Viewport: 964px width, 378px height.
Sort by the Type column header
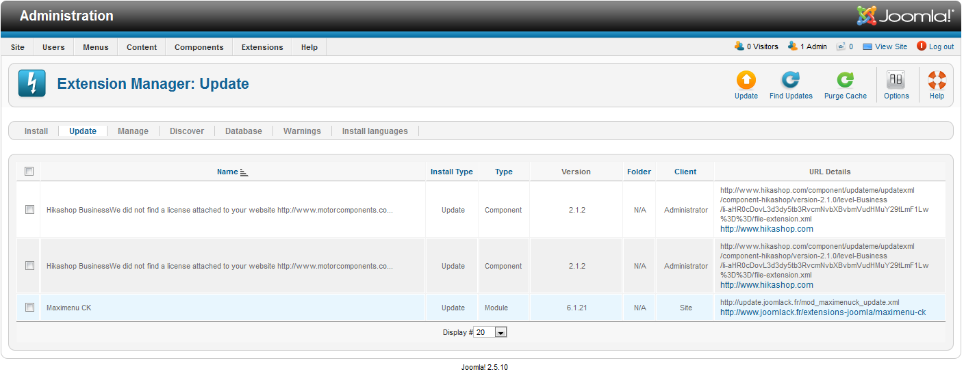point(504,172)
